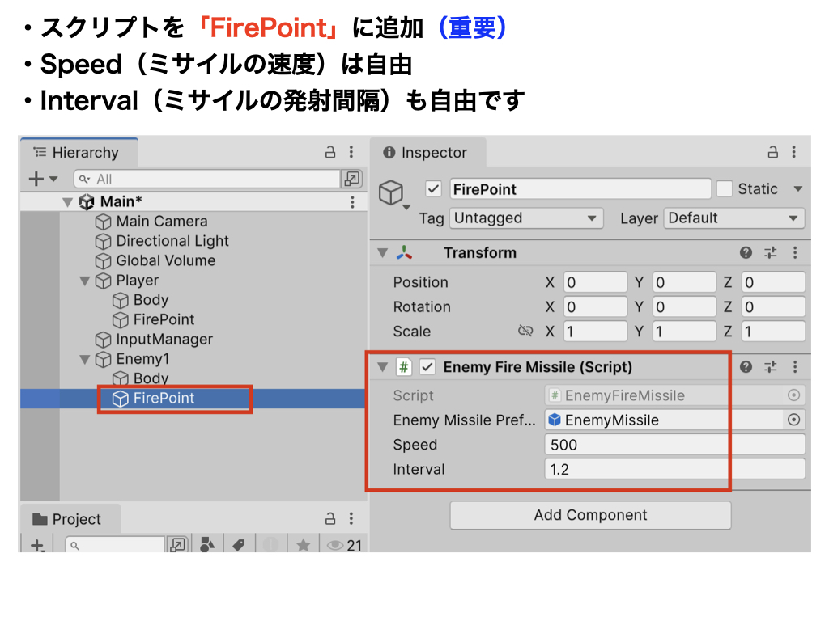
Task: Open the Static dropdown arrow
Action: [797, 189]
